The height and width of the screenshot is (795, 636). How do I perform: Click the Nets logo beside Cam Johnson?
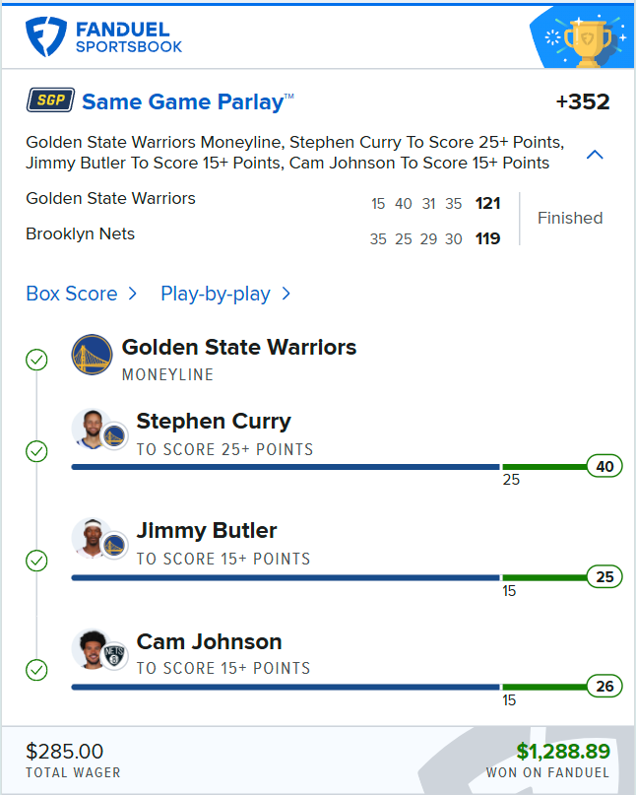click(x=114, y=655)
